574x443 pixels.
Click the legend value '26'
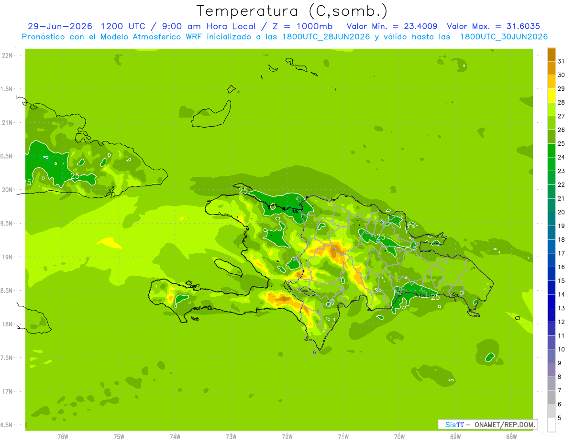562,130
